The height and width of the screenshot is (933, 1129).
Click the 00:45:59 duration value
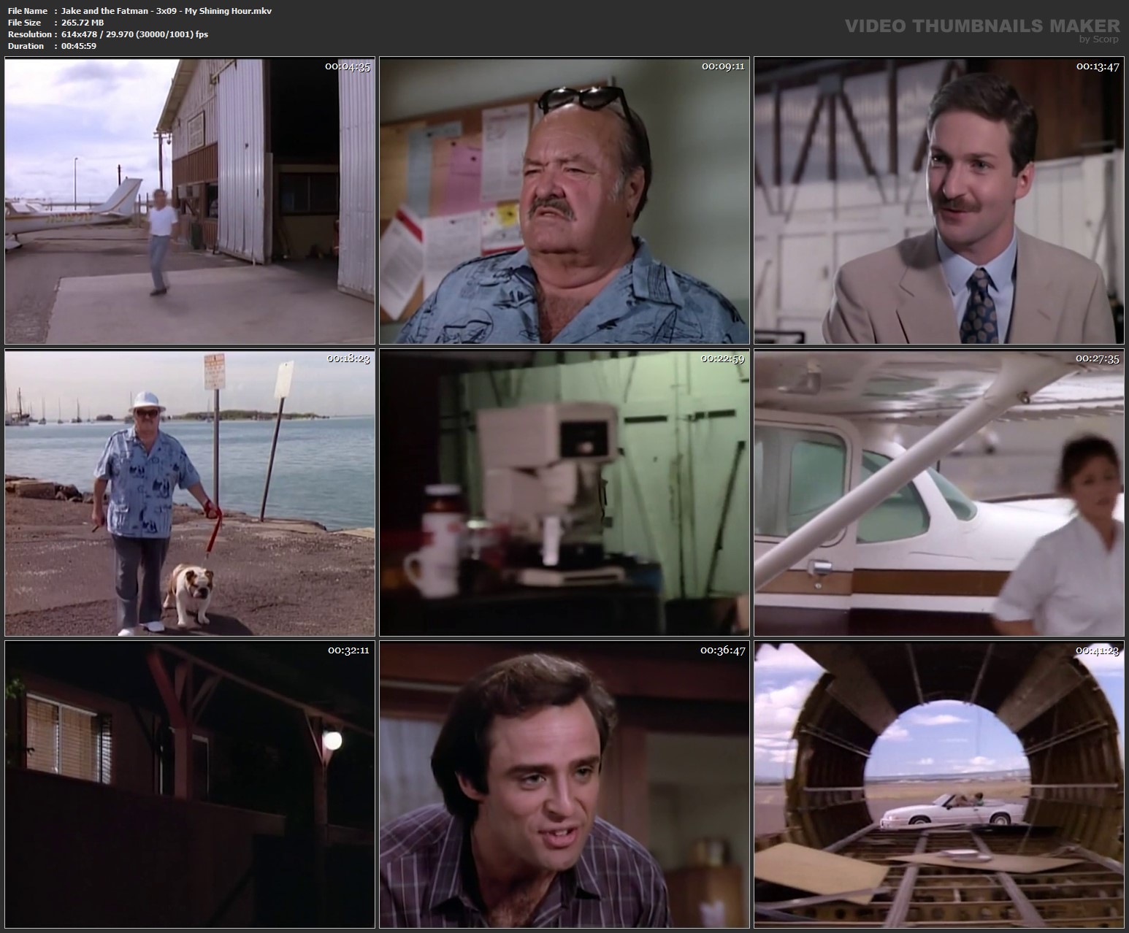point(77,46)
